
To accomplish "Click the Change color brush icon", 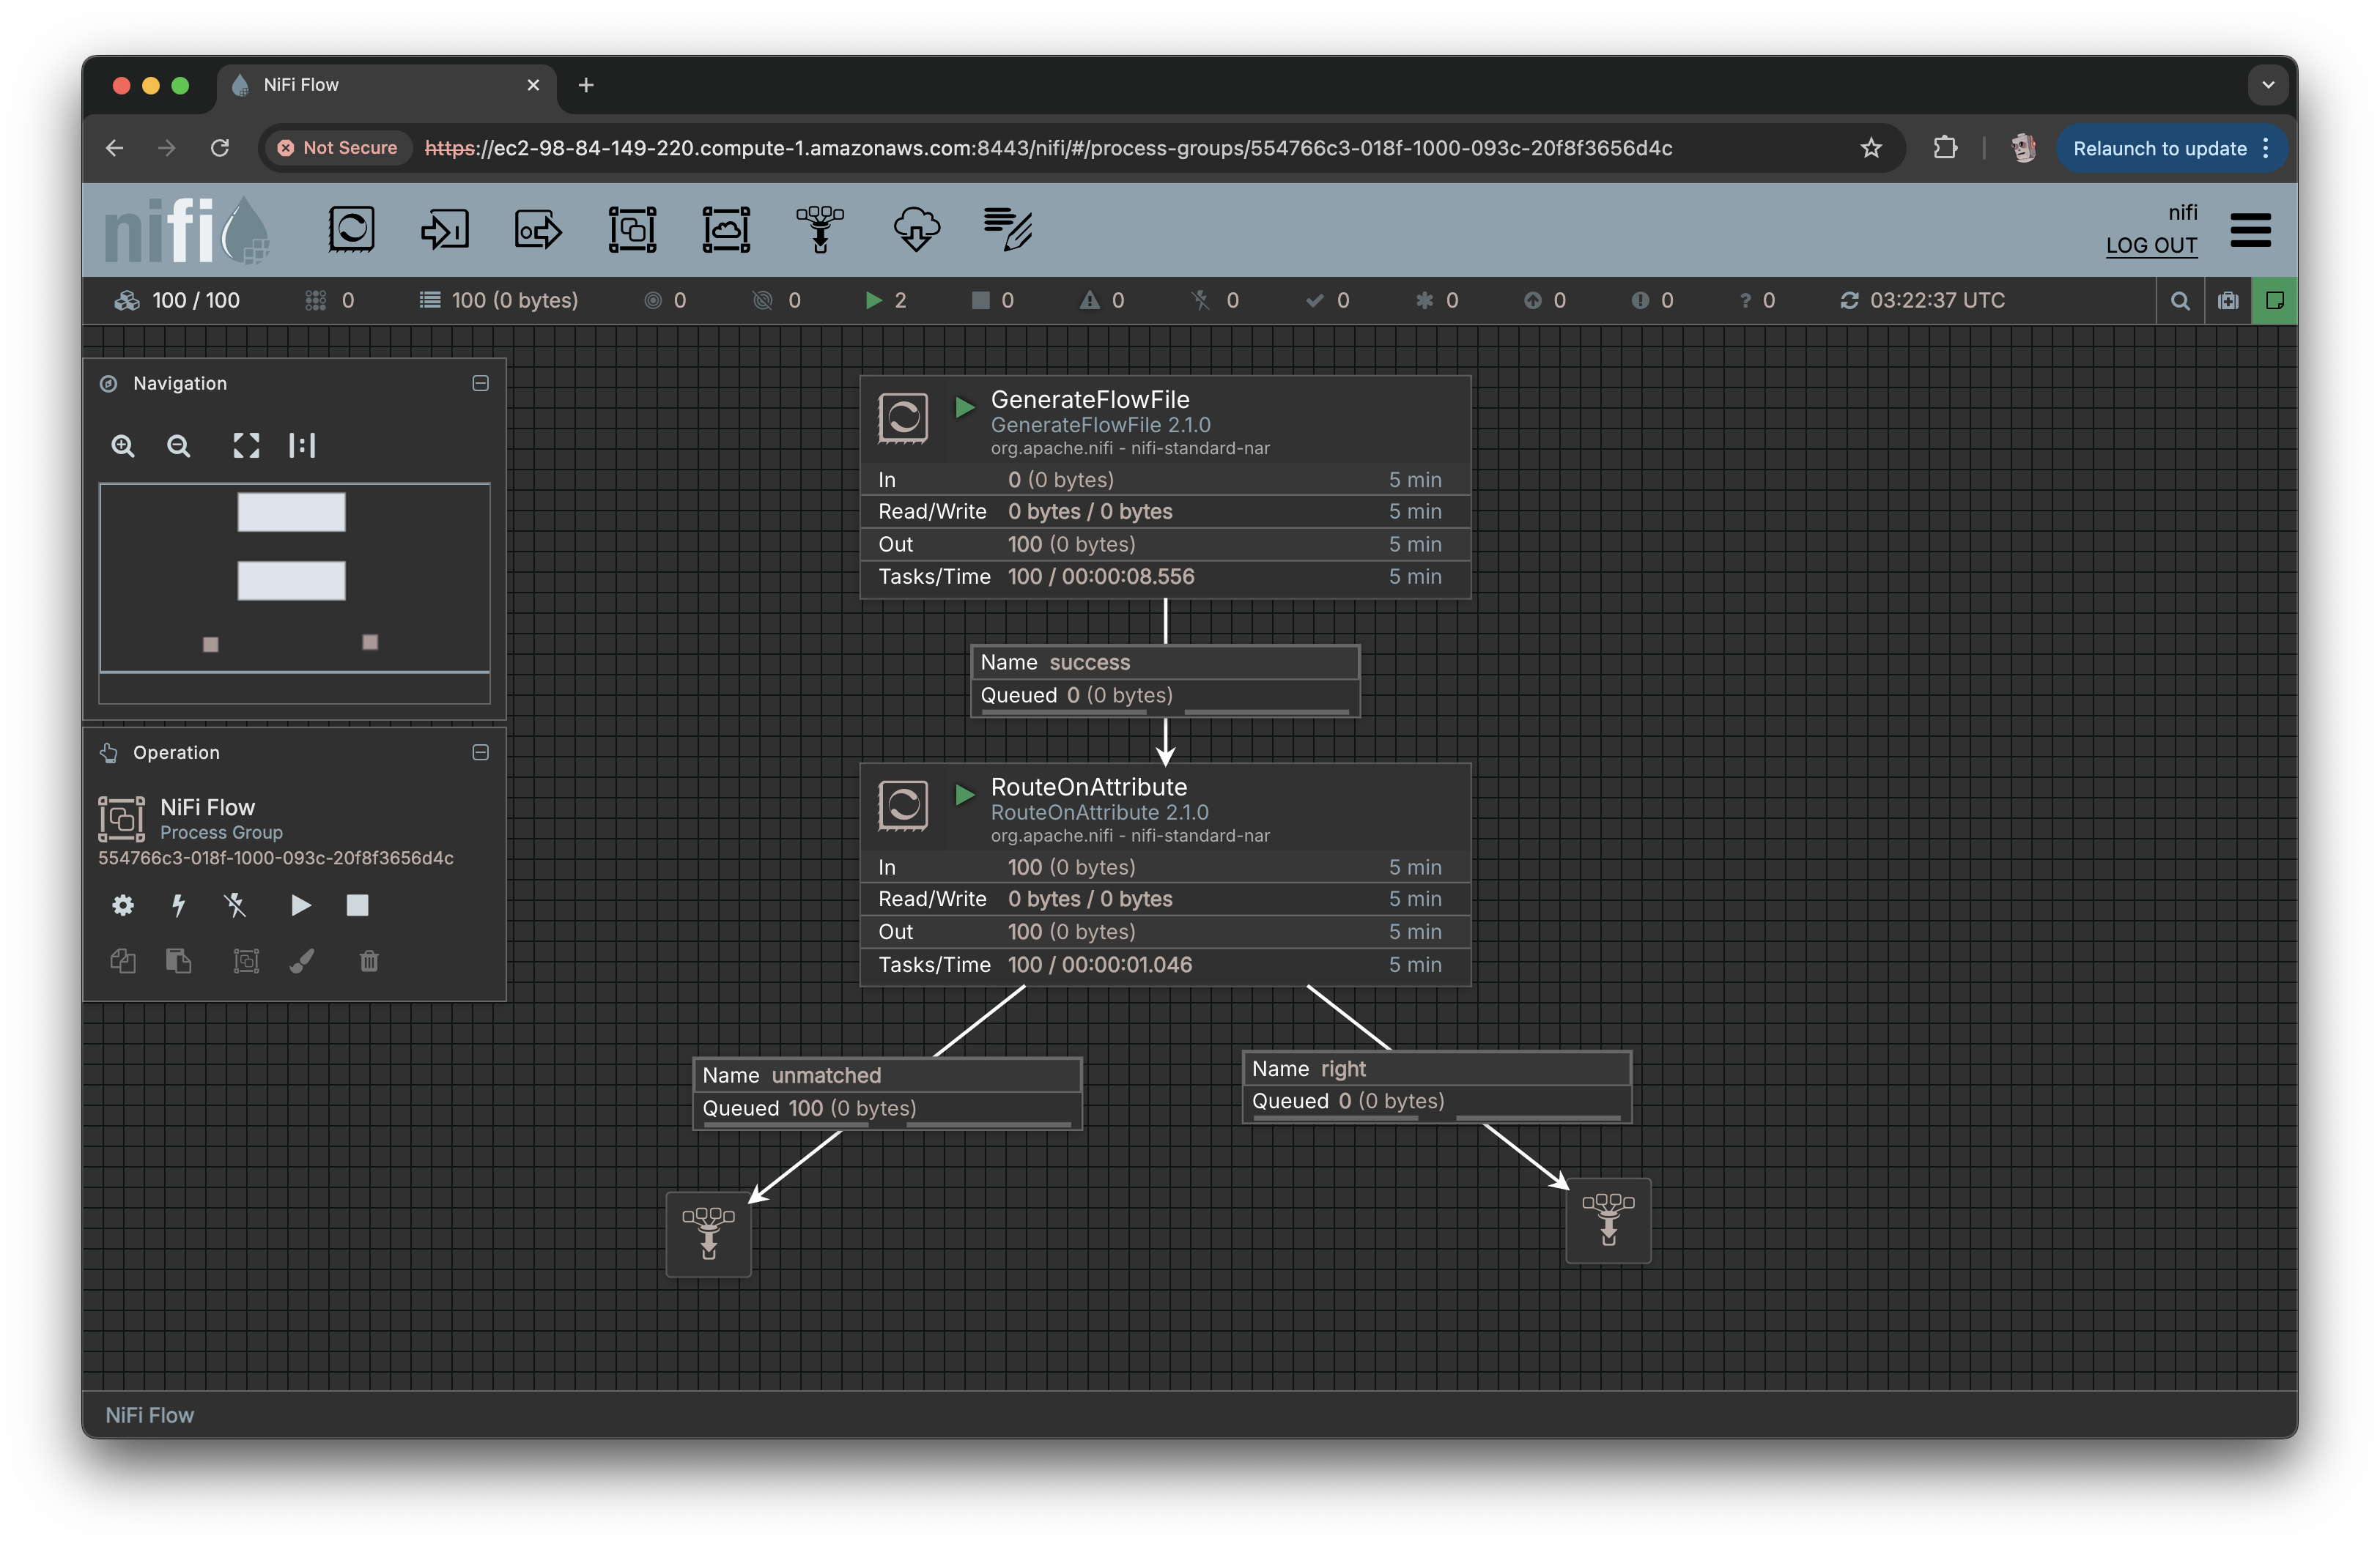I will [x=302, y=961].
